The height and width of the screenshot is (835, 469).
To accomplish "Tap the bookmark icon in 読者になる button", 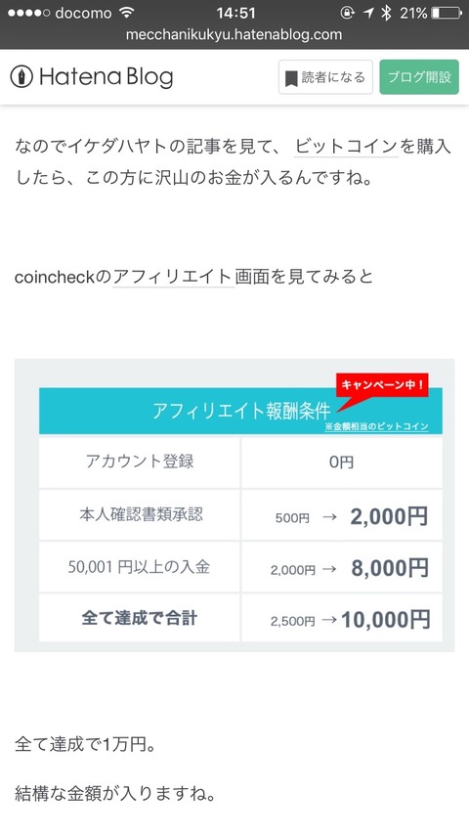I will pyautogui.click(x=291, y=78).
